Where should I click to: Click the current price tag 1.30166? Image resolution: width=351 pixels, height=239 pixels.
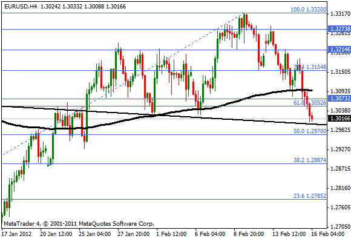pyautogui.click(x=340, y=119)
